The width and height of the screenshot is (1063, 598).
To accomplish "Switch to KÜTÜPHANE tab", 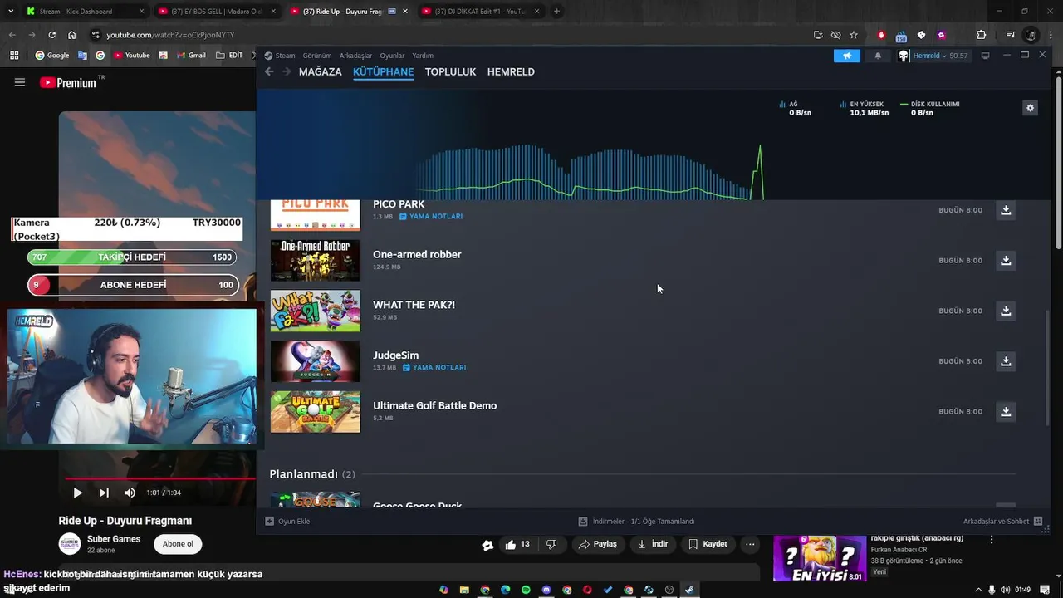I will [383, 71].
